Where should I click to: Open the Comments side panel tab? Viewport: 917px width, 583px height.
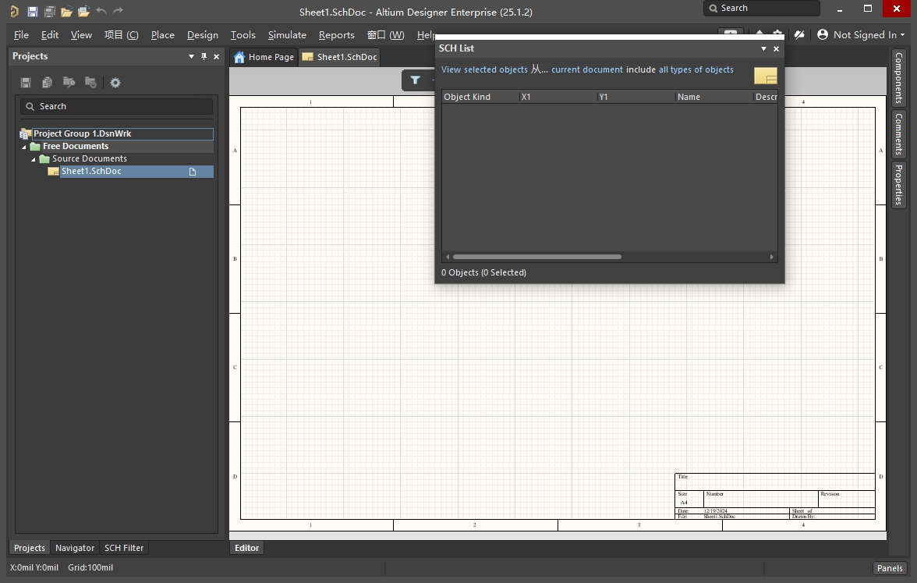click(899, 134)
